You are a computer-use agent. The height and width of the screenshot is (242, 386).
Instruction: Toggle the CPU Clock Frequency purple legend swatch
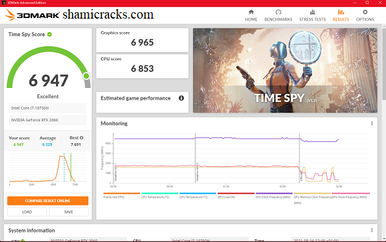pos(274,193)
